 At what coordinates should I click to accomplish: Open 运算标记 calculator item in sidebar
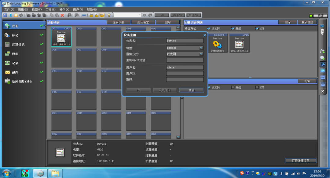point(18,45)
